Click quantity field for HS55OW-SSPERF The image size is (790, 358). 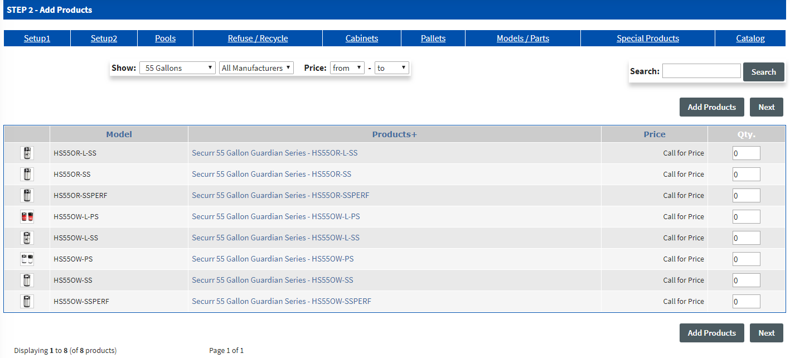point(747,301)
